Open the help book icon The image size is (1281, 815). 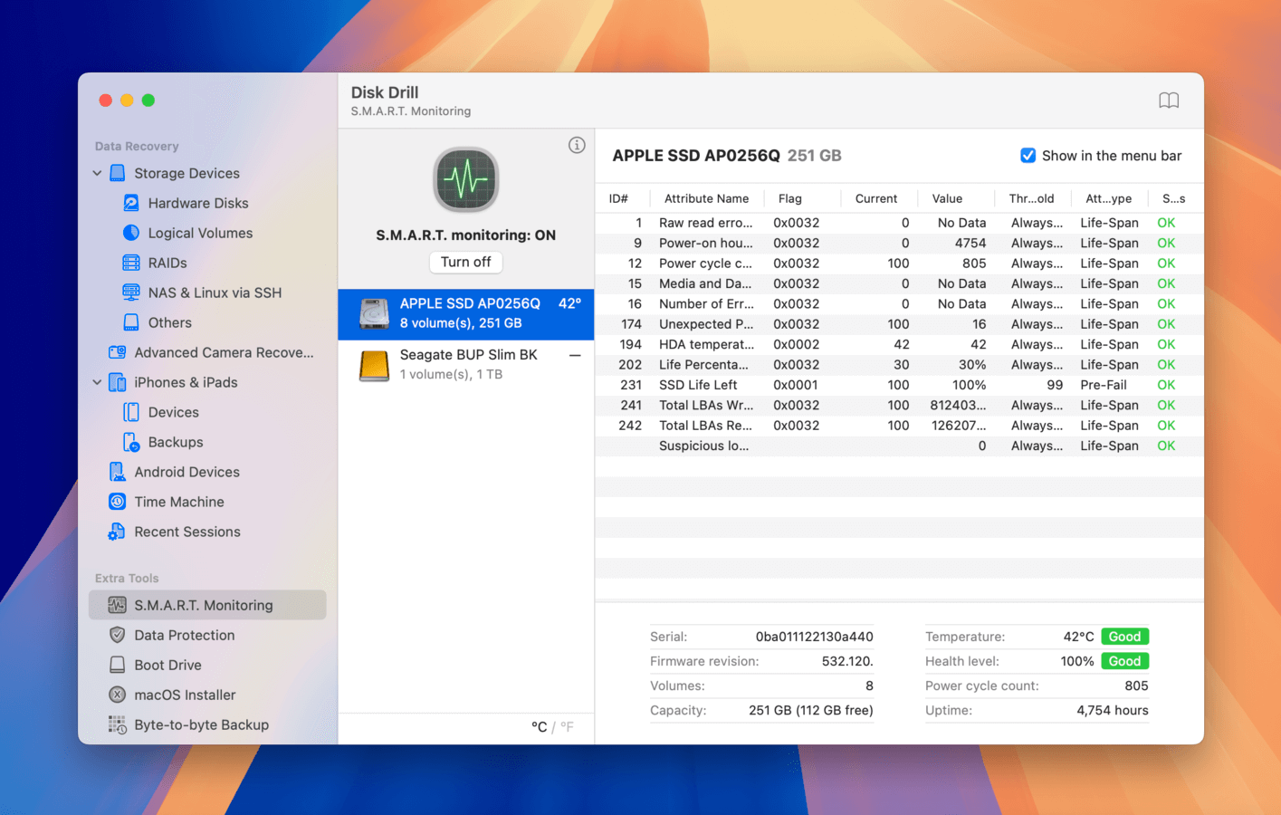pos(1169,101)
